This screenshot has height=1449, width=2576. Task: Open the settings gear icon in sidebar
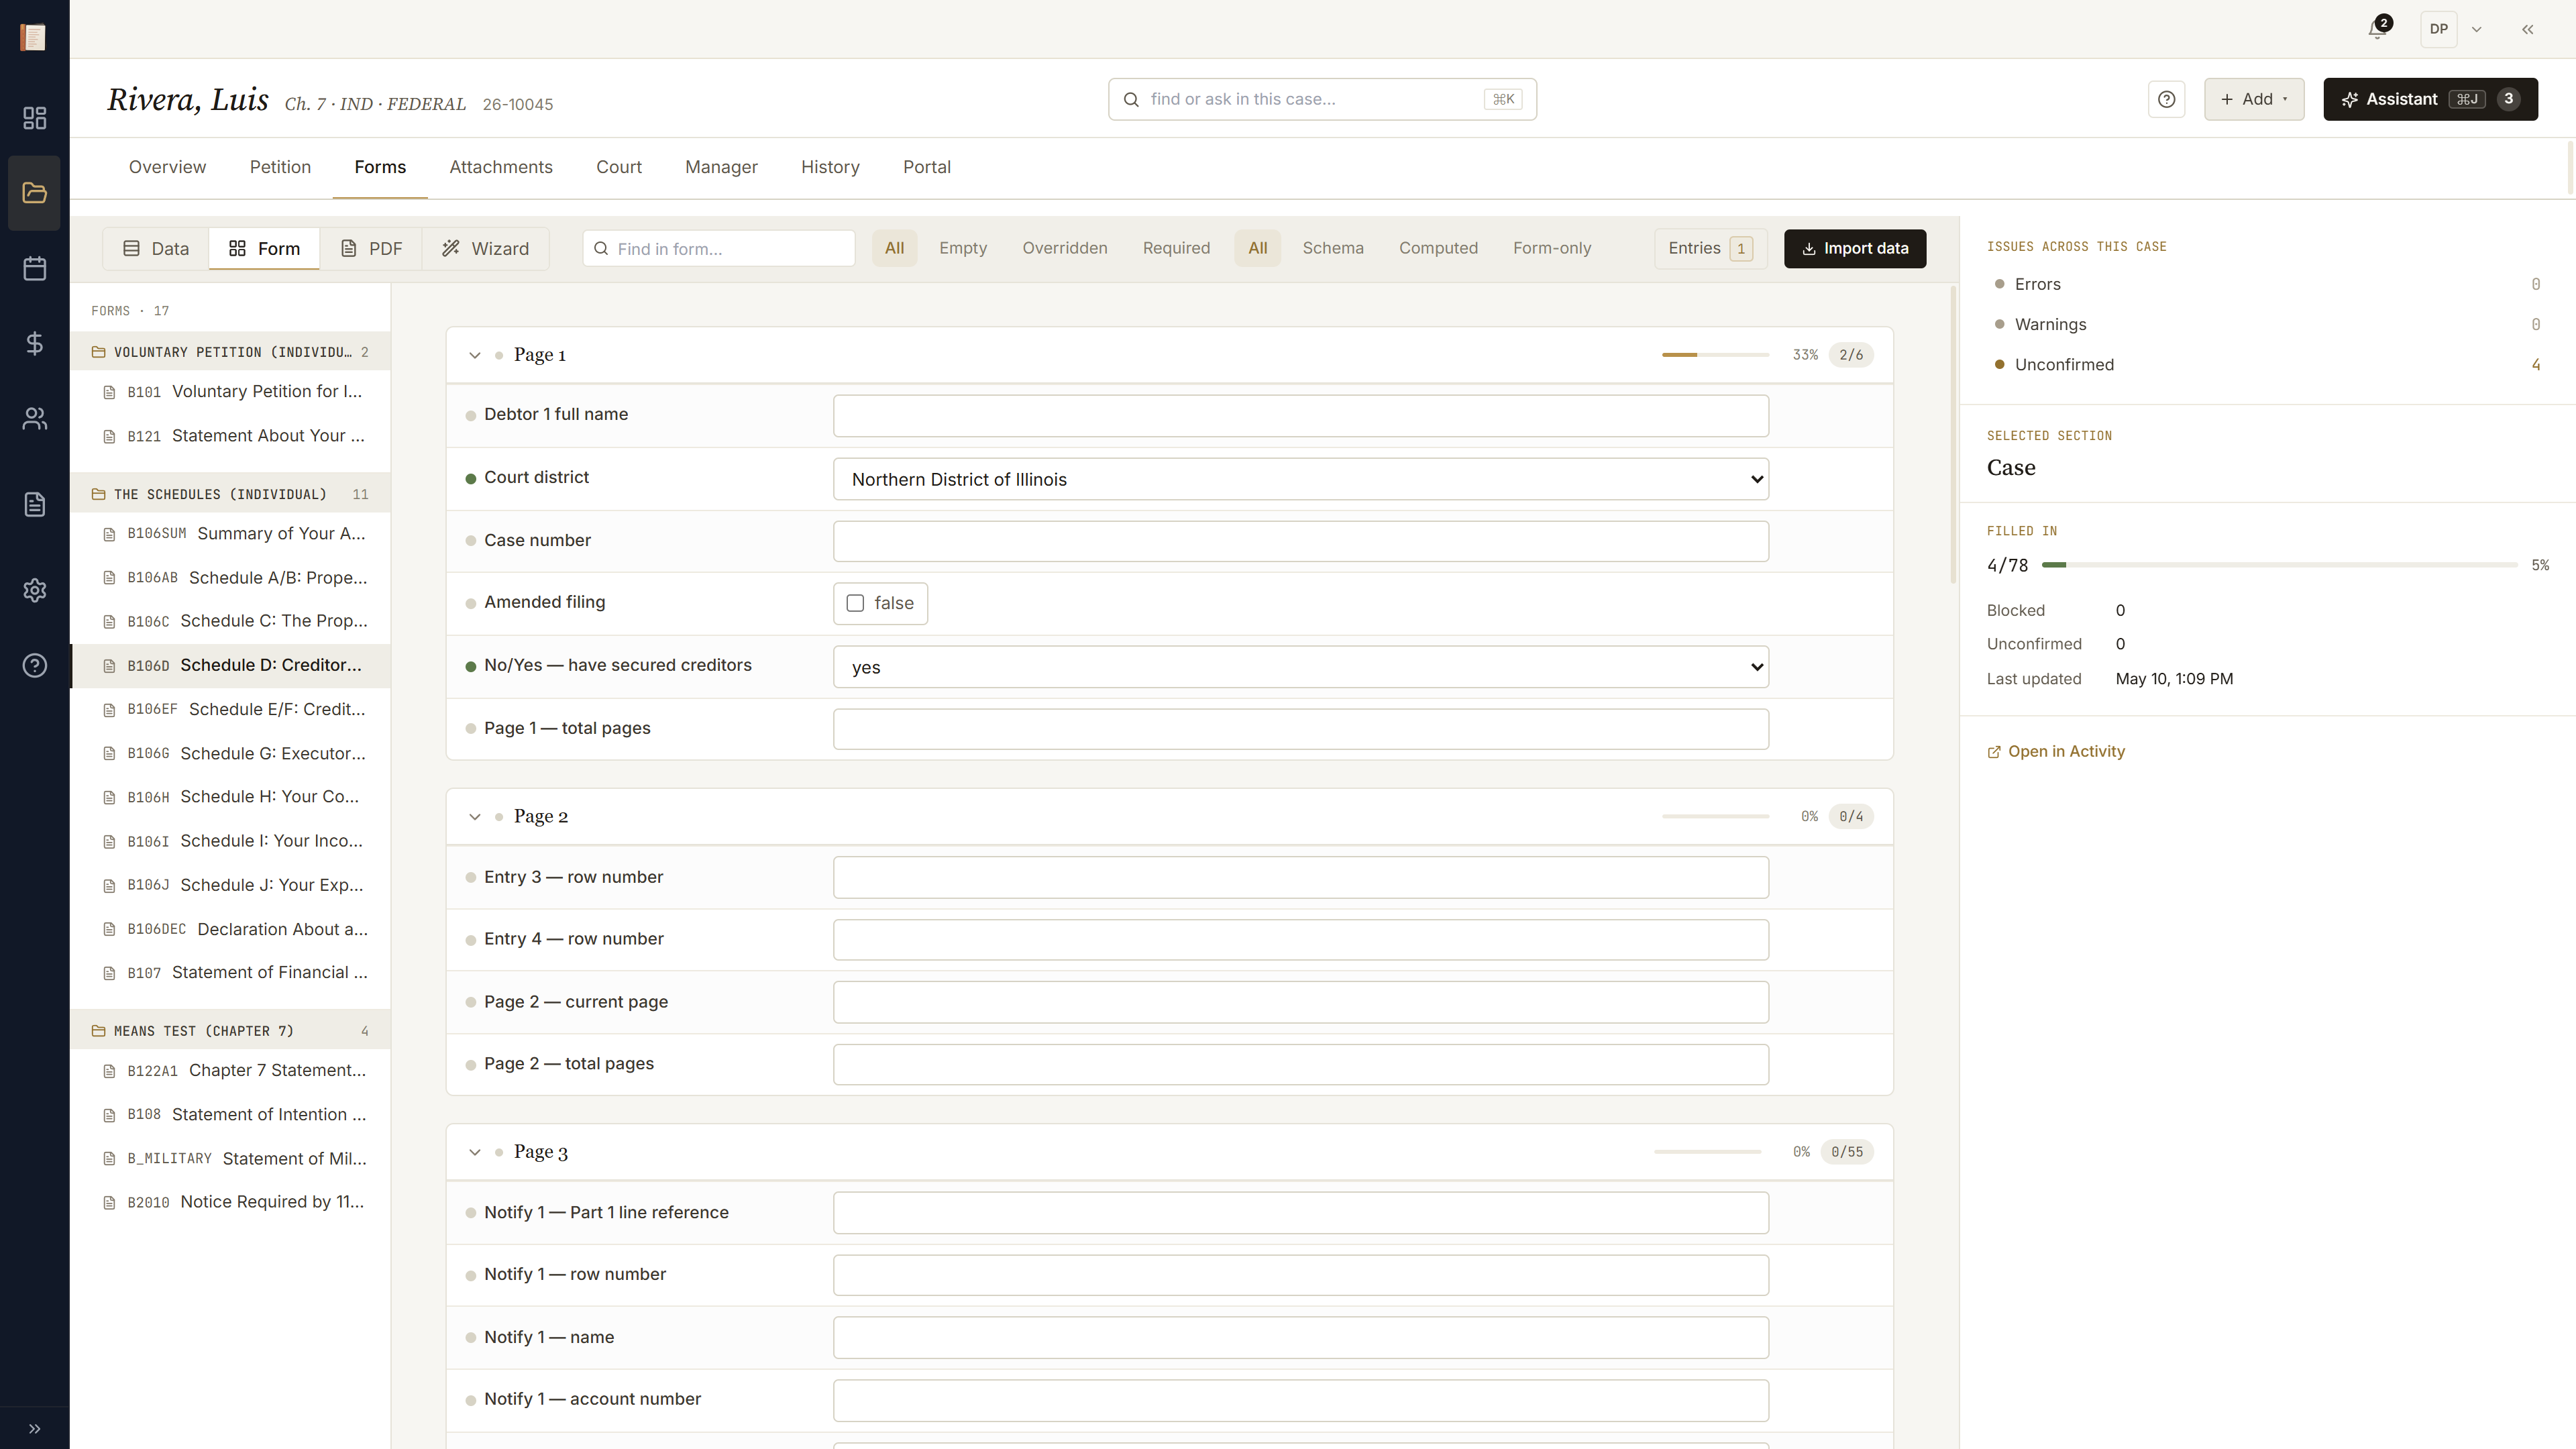pyautogui.click(x=34, y=590)
